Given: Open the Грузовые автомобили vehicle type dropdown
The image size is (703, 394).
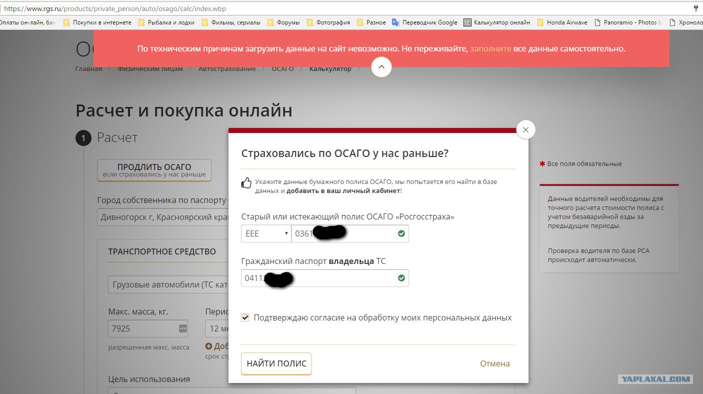Looking at the screenshot, I should [x=168, y=285].
